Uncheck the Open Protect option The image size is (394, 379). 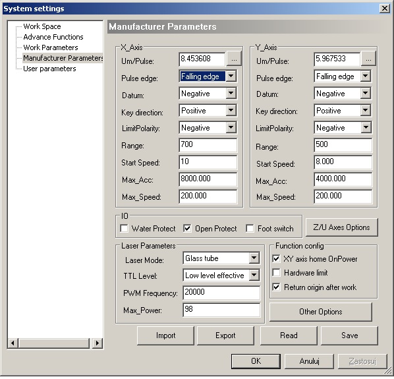(187, 229)
